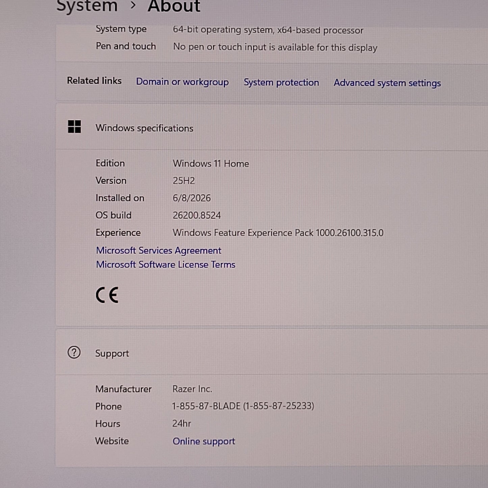Click the Version label
This screenshot has width=488, height=488.
(111, 181)
